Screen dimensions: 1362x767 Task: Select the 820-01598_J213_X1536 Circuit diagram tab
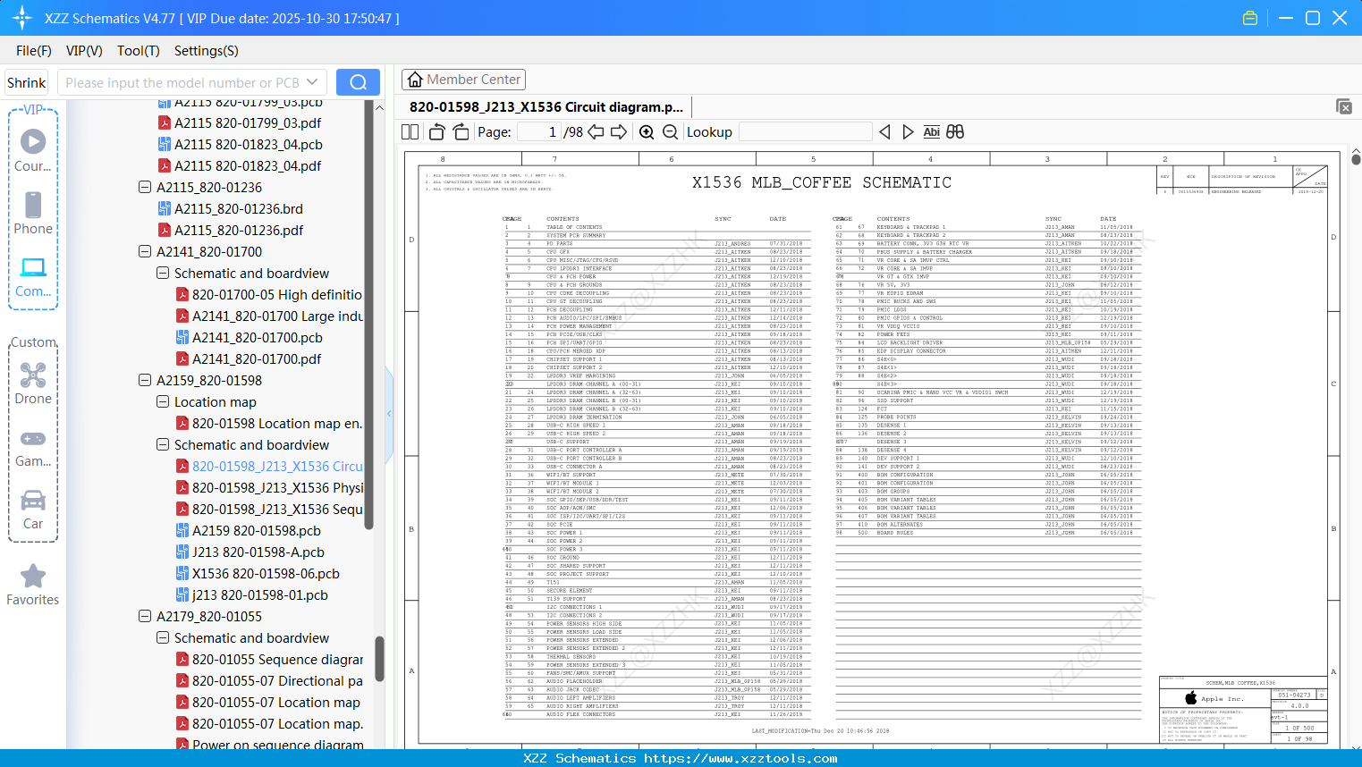point(546,106)
